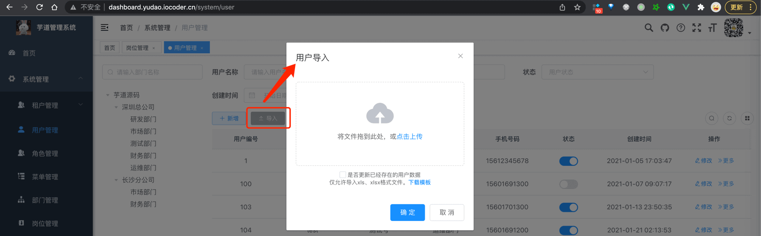Image resolution: width=761 pixels, height=236 pixels.
Task: Open 角色管理 in the sidebar
Action: 44,153
